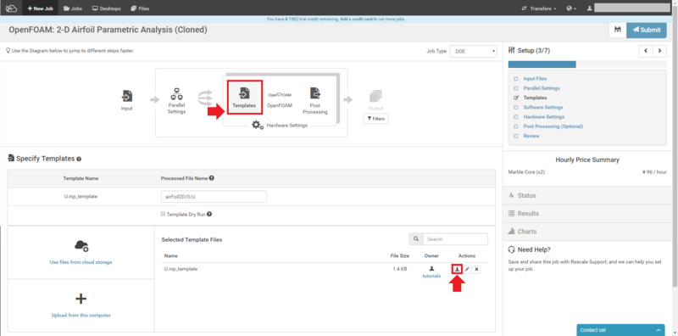Image resolution: width=678 pixels, height=336 pixels.
Task: Submit the job
Action: click(647, 30)
